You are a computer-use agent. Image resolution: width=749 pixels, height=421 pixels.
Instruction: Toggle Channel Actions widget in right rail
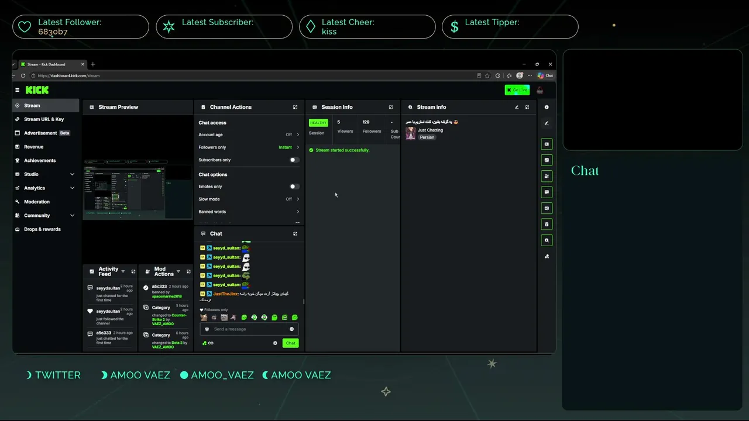[x=547, y=224]
